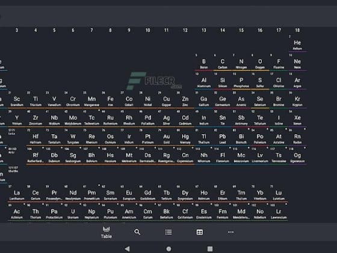337x253 pixels.
Task: Select the Gold (Au) element cell
Action: (x=167, y=137)
